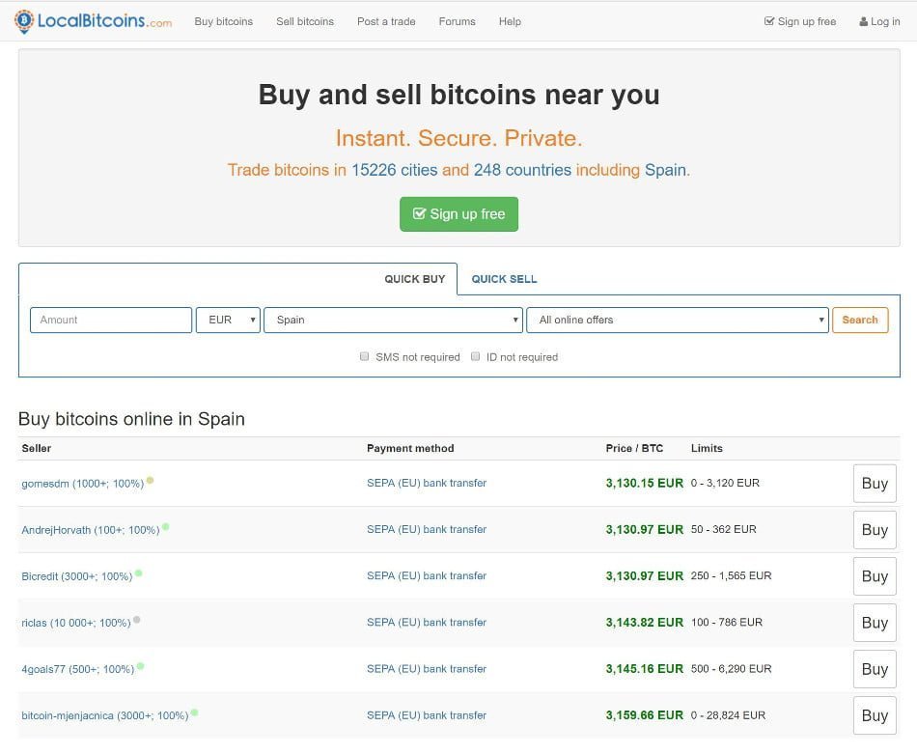This screenshot has width=917, height=754.
Task: Enable the SMS not required checkbox
Action: [x=364, y=356]
